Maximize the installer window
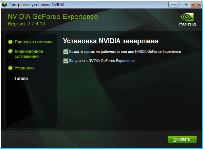 tap(185, 5)
